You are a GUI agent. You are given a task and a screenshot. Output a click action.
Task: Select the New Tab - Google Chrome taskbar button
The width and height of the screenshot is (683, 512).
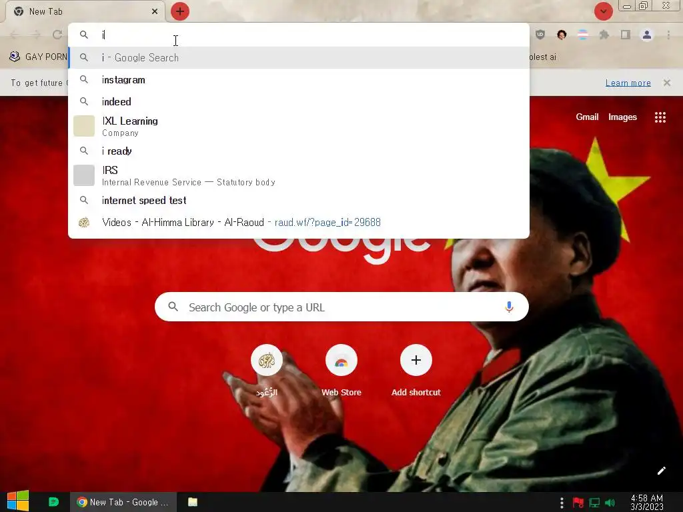(123, 502)
